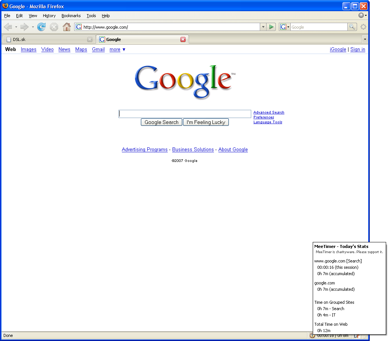Click the MeeTimer clock icon in status bar
388x341 pixels.
coord(312,335)
